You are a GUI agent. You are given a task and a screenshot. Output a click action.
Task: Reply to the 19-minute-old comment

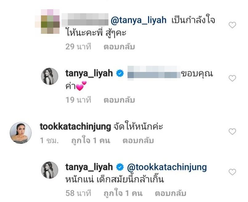119,100
